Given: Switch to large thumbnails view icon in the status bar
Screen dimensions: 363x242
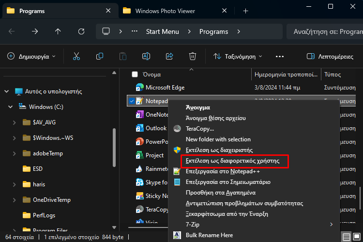Looking at the screenshot, I should click(357, 237).
